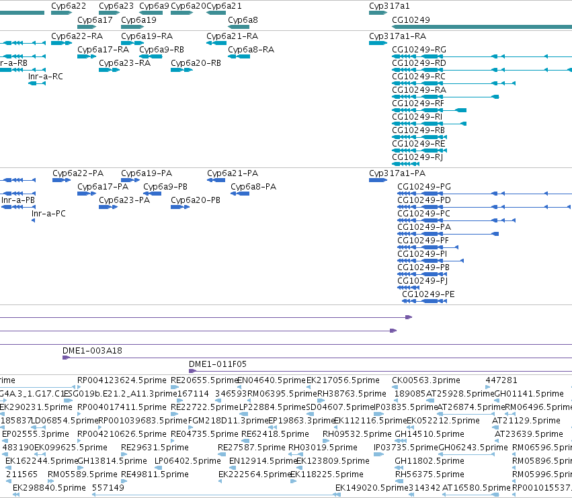Click protein Cyp6a20-PB label
Viewport: 572px width, 498px height.
pos(196,200)
